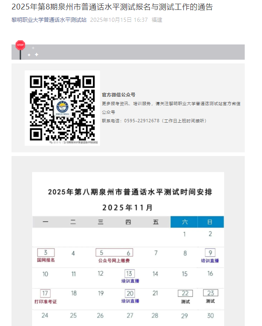Click November 23 测试 date
262x326 pixels.
[x=211, y=293]
